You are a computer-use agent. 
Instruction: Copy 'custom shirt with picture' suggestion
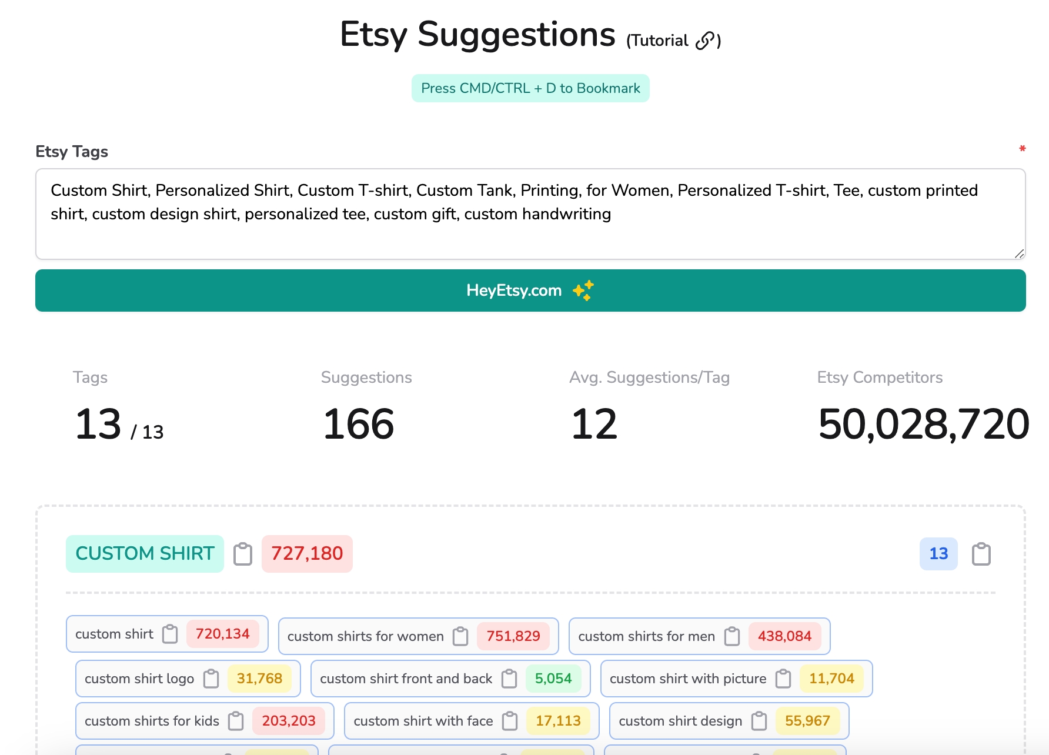pos(783,679)
